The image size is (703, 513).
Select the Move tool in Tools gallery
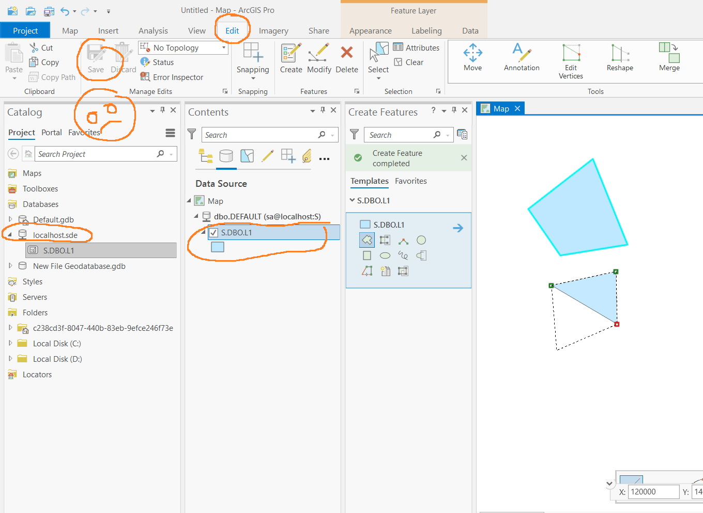472,58
